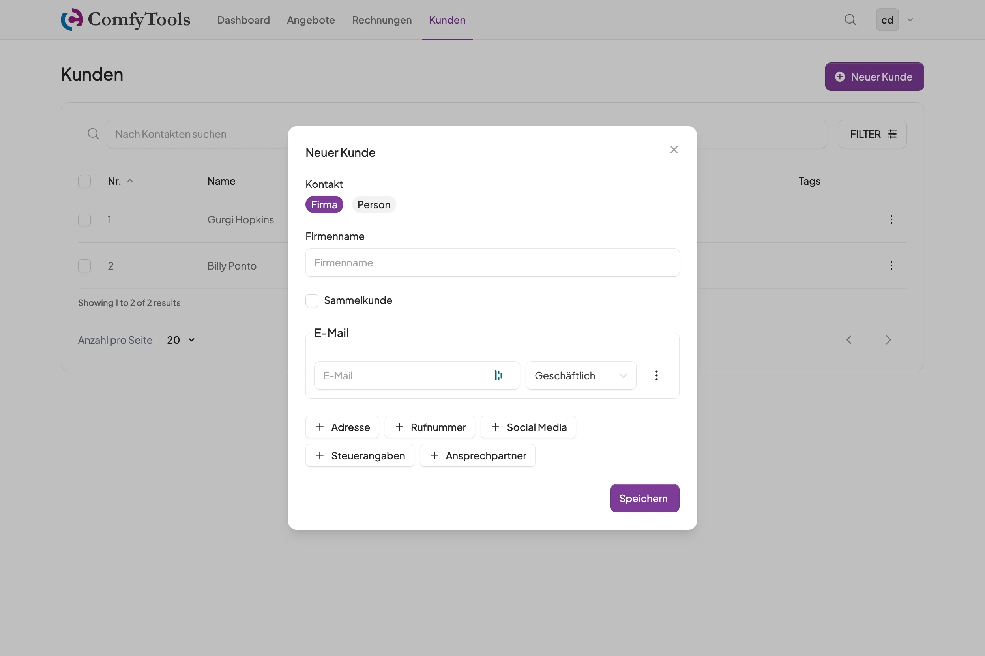Switch to the Rechnungen tab
Viewport: 985px width, 656px height.
coord(382,20)
